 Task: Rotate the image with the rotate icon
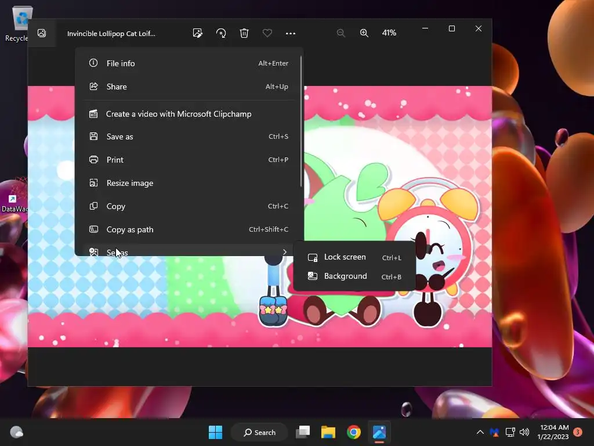221,33
